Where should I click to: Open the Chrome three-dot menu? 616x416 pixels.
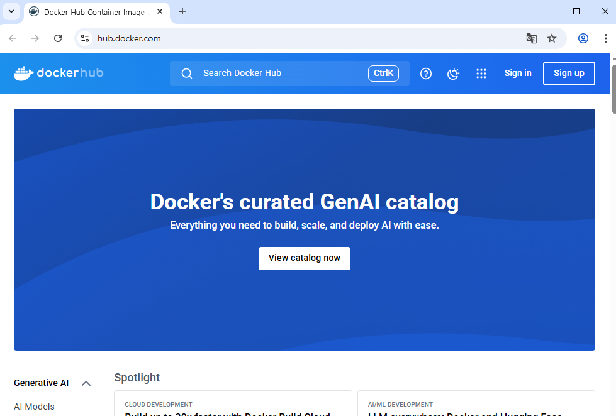click(606, 38)
